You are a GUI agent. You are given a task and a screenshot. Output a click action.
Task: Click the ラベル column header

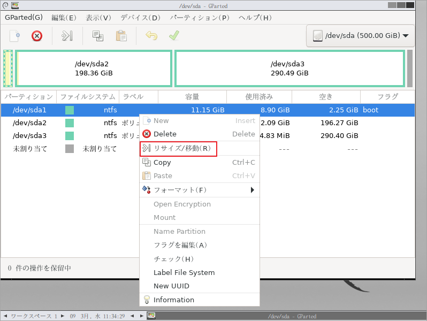point(139,97)
